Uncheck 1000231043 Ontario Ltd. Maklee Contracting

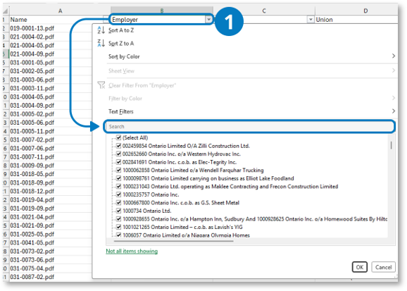pyautogui.click(x=118, y=186)
